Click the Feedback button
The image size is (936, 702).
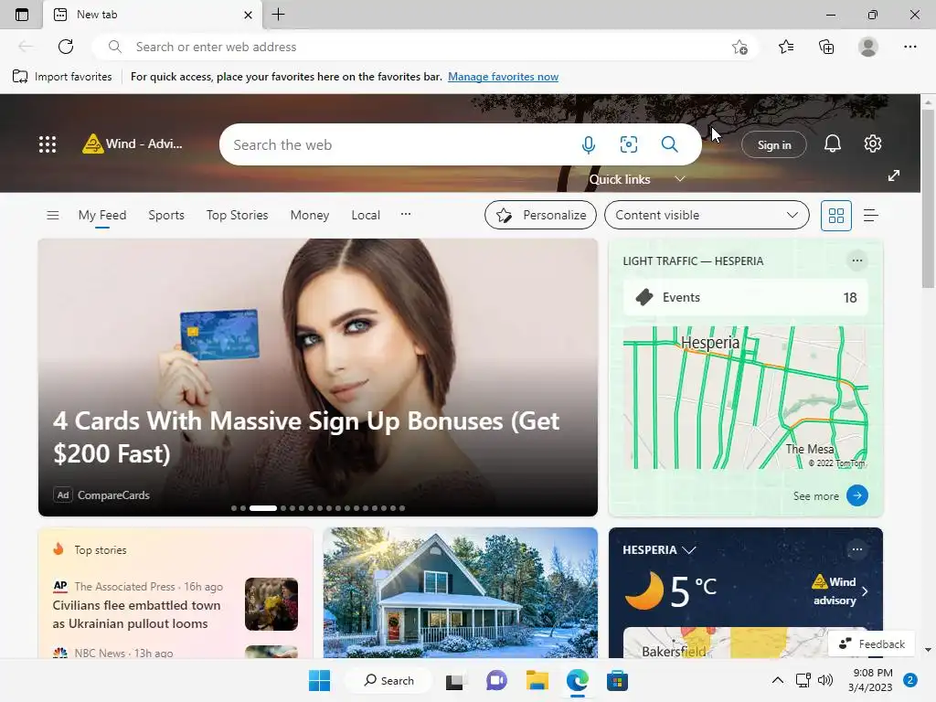tap(871, 644)
